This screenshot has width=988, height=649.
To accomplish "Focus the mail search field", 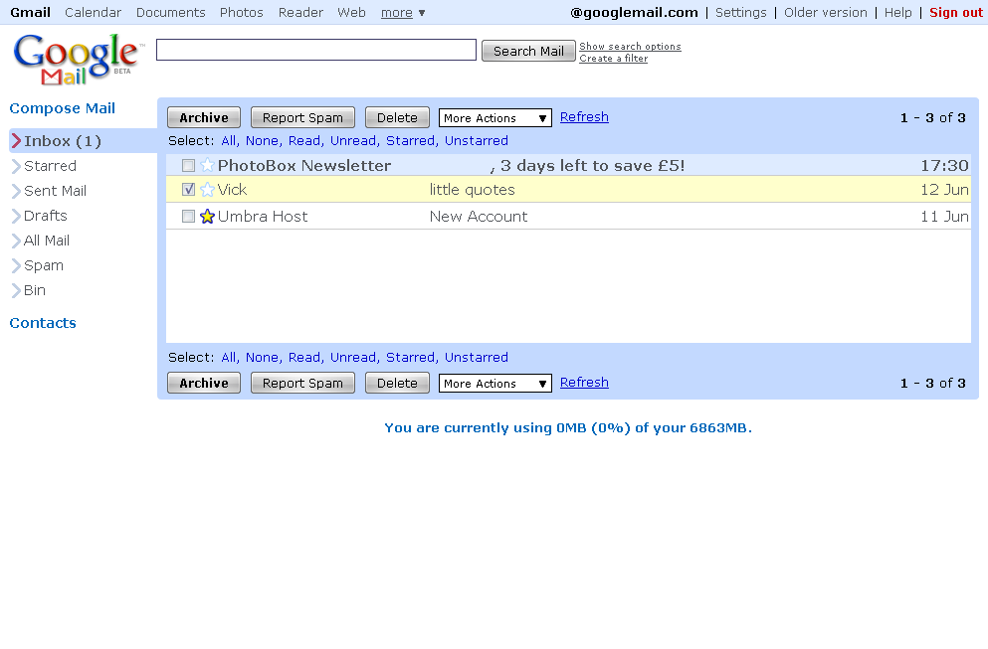I will tap(316, 50).
